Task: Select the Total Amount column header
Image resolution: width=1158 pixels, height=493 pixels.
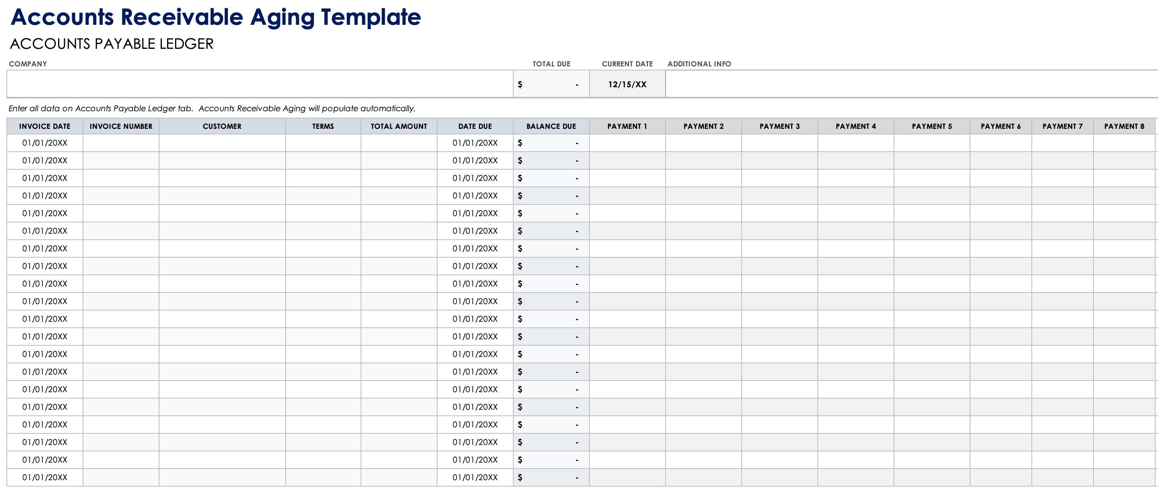Action: coord(399,126)
